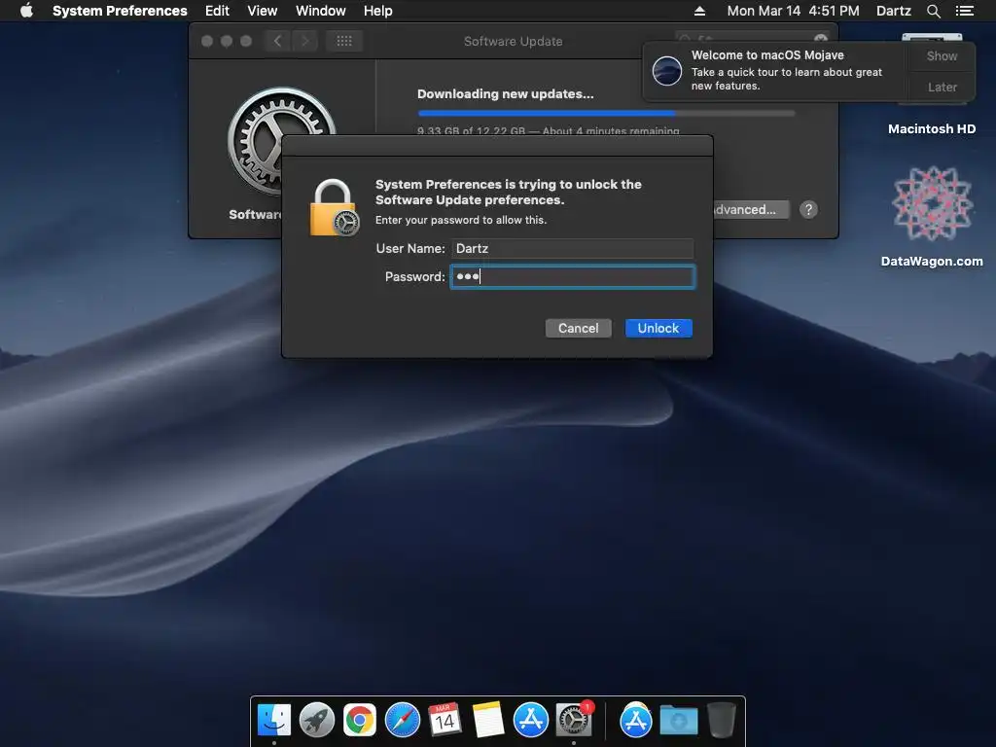The width and height of the screenshot is (996, 747).
Task: Click Later in the Mojave notification
Action: coord(942,87)
